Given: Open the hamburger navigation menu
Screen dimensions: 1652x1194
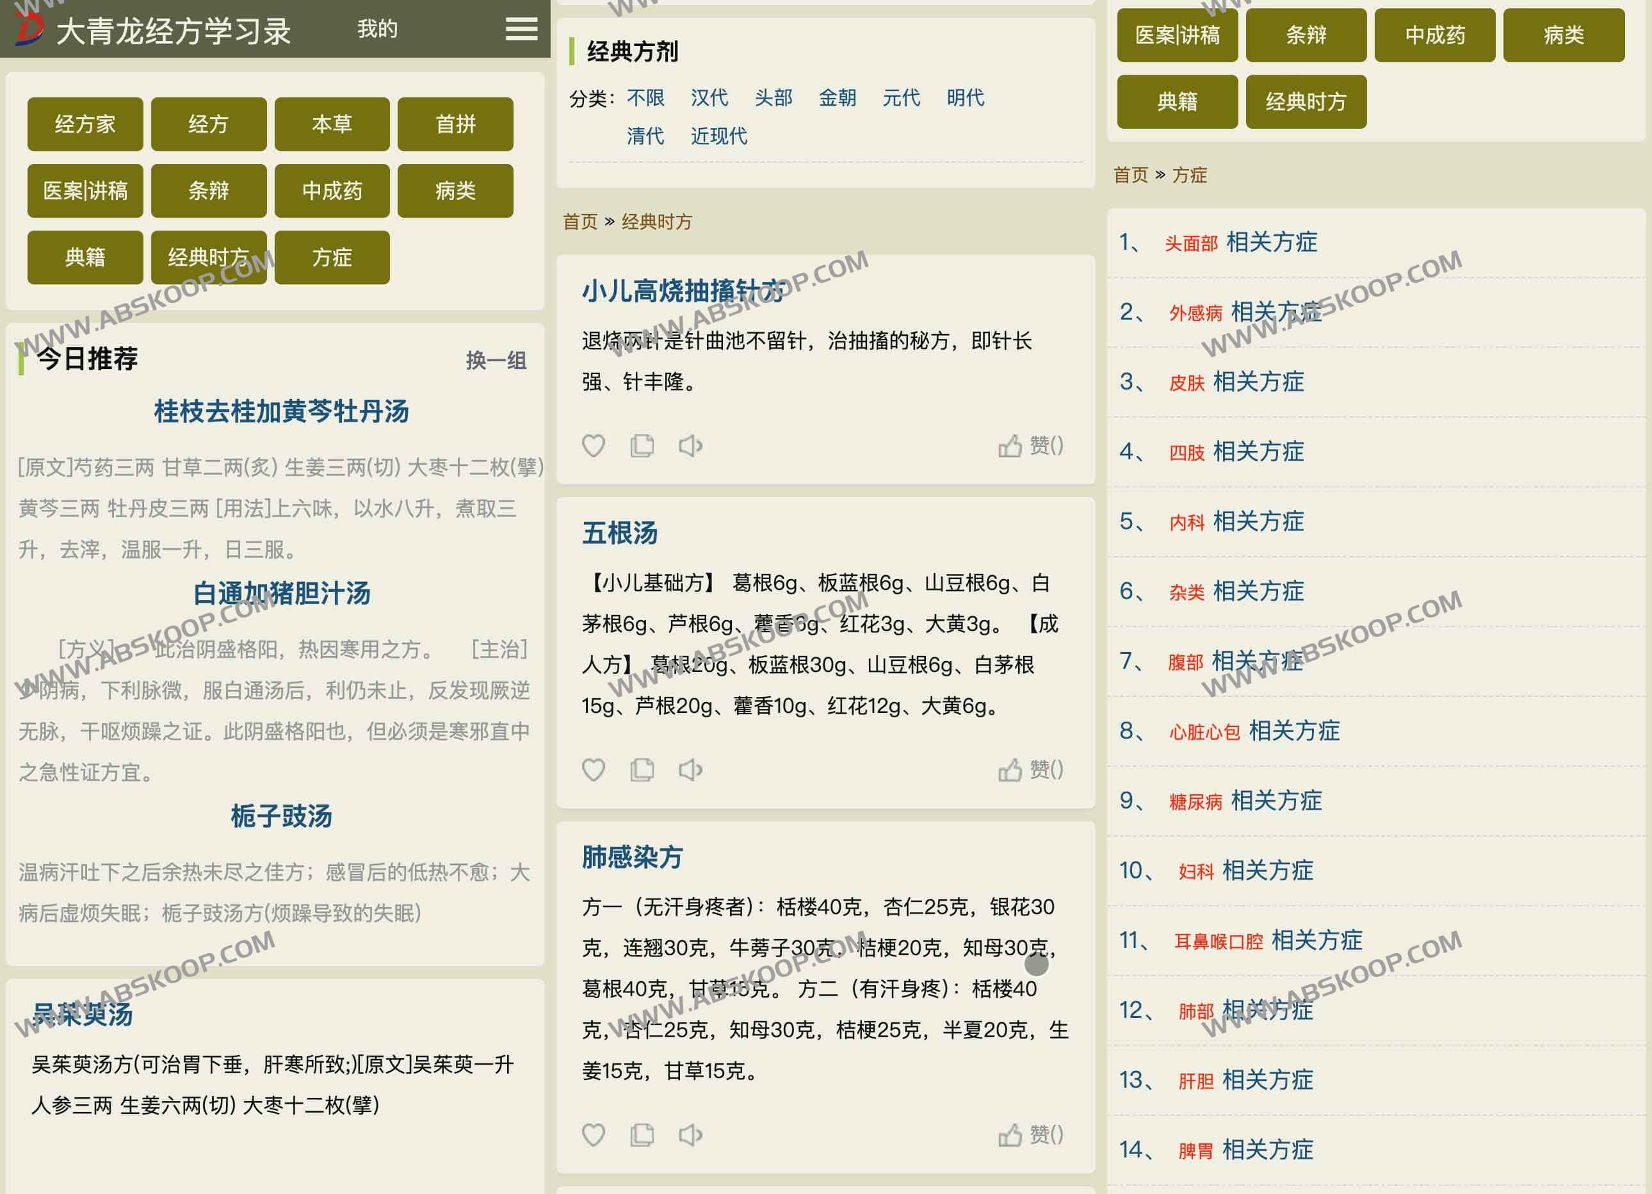Looking at the screenshot, I should [520, 28].
